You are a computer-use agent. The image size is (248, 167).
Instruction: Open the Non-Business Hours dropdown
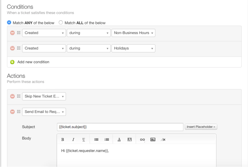pyautogui.click(x=133, y=33)
